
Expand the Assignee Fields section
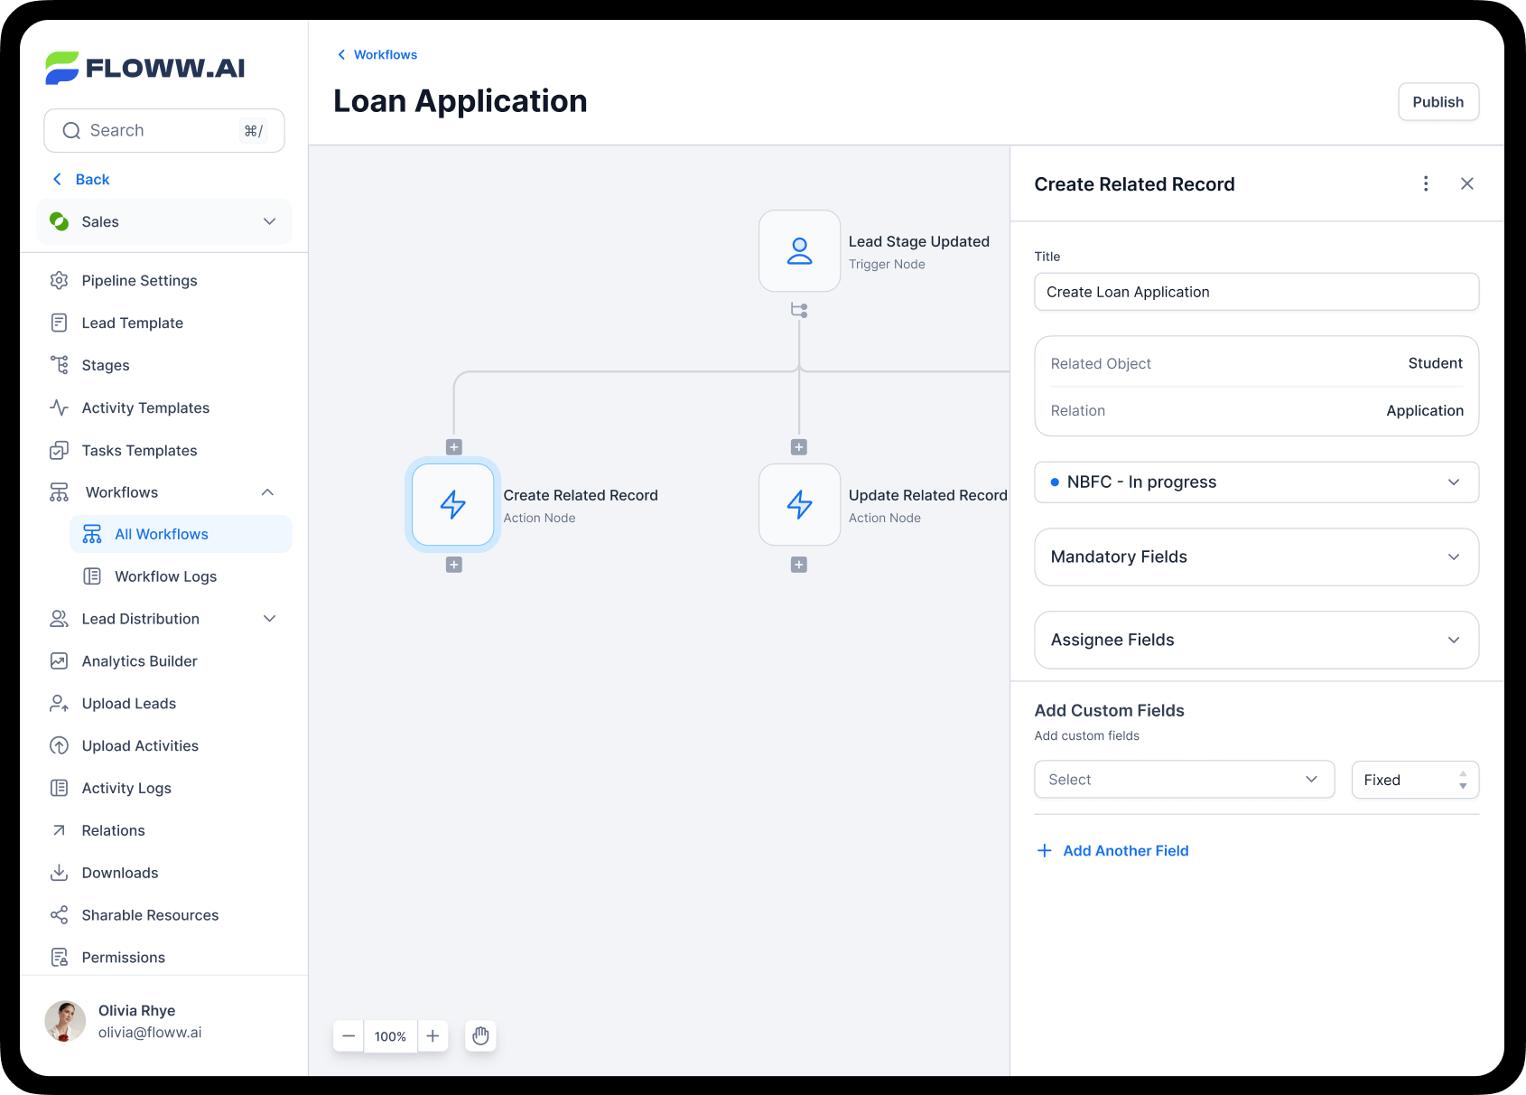[1256, 641]
